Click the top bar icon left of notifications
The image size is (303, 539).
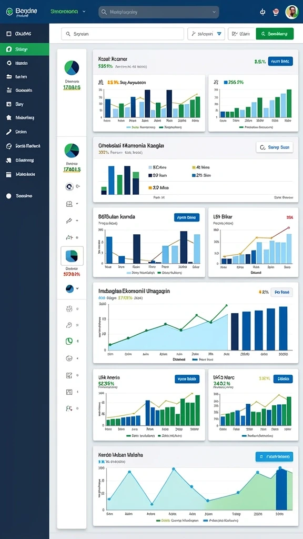pyautogui.click(x=263, y=12)
